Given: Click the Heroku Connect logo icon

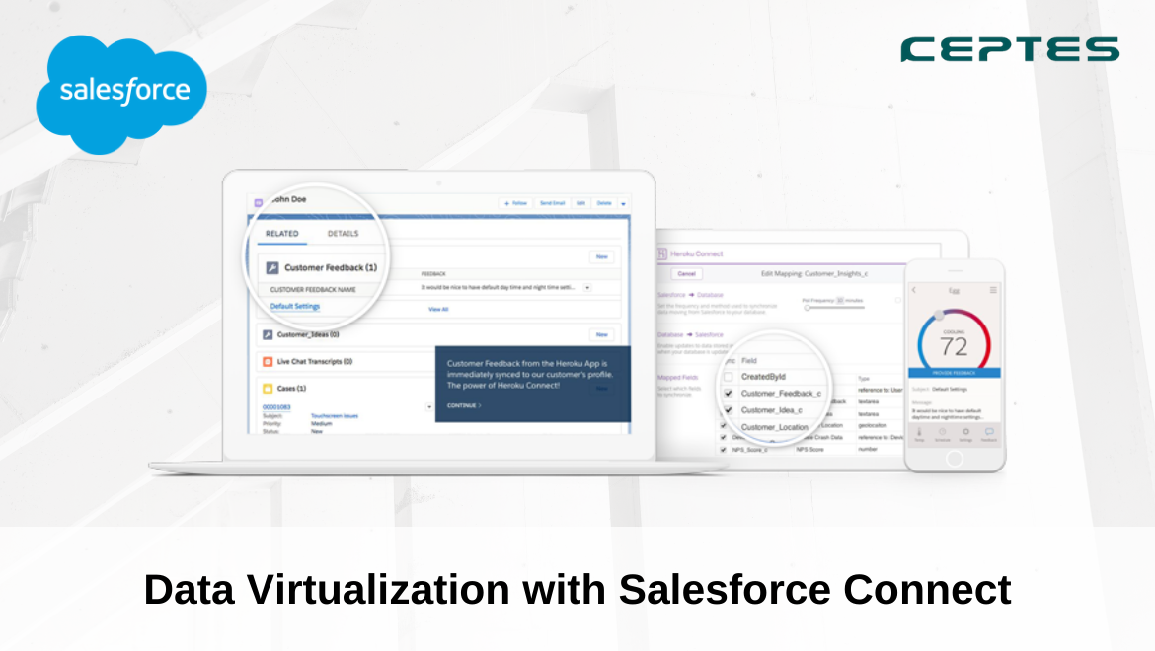Looking at the screenshot, I should click(662, 253).
